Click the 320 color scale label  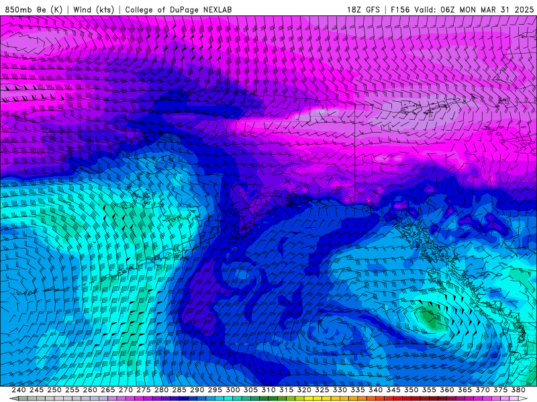pyautogui.click(x=304, y=390)
